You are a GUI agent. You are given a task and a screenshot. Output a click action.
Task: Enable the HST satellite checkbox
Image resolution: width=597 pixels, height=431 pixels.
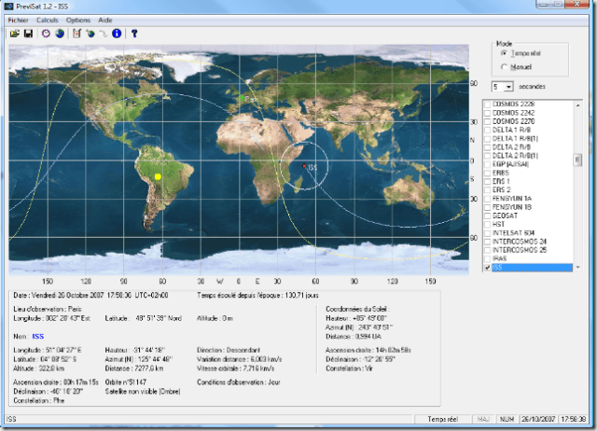(487, 223)
